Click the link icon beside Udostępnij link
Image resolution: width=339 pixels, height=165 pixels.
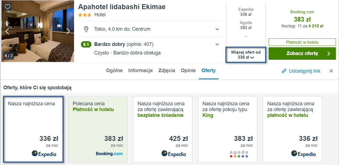click(x=284, y=71)
